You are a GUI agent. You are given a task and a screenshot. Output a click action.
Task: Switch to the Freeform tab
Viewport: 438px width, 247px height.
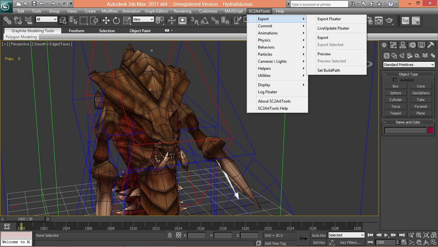pyautogui.click(x=77, y=31)
